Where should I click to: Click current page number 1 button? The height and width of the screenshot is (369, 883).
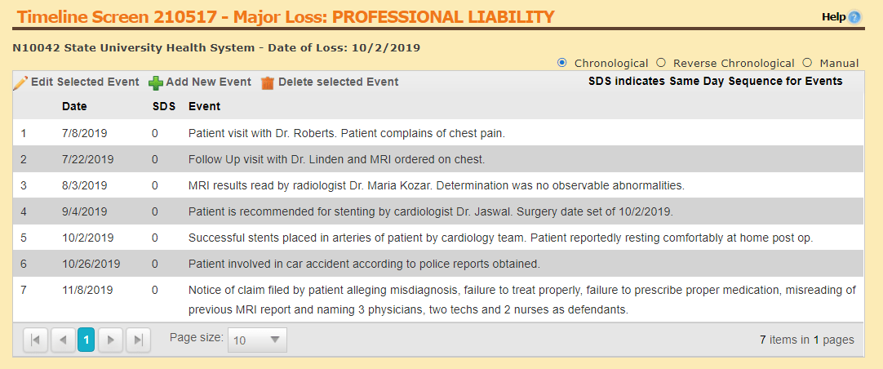click(87, 340)
